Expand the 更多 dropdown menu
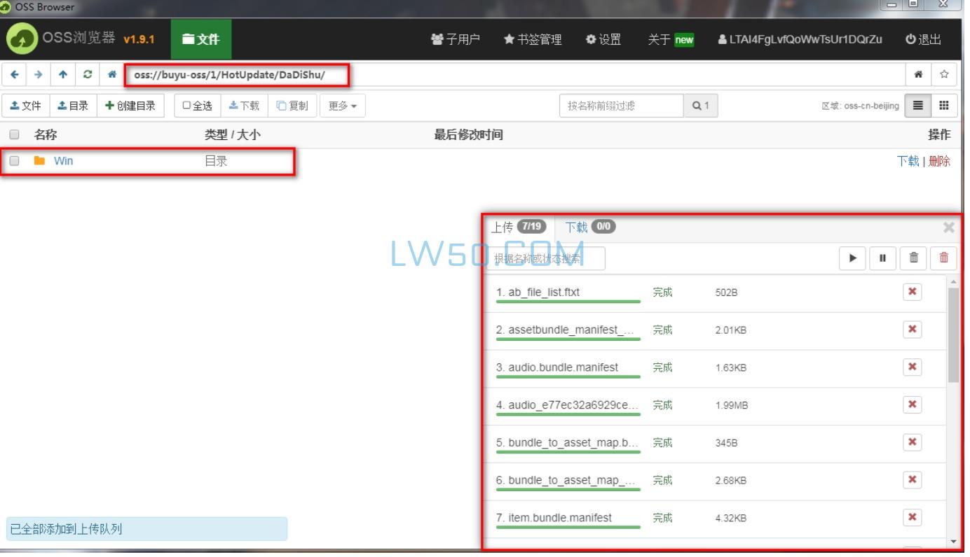The width and height of the screenshot is (970, 557). 343,106
